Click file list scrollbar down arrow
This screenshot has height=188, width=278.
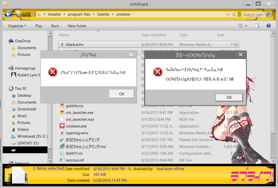(x=273, y=161)
